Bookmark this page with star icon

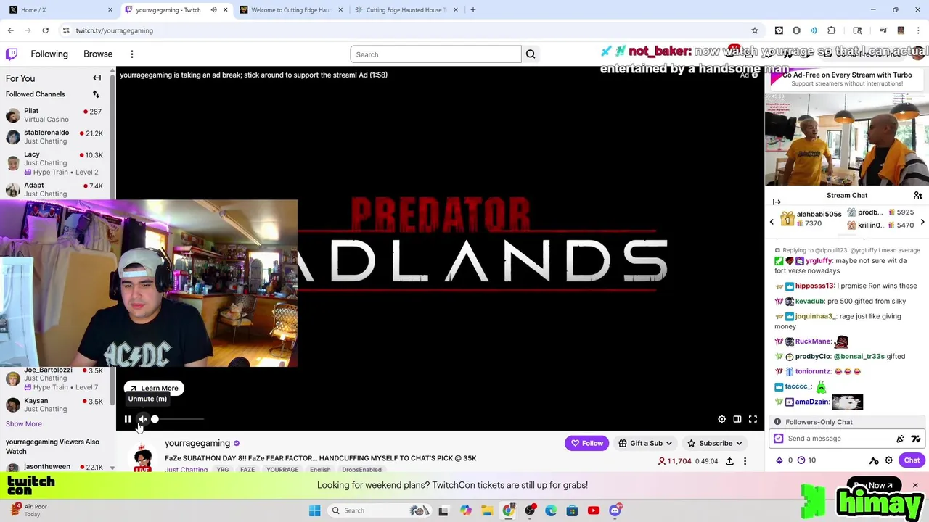click(x=755, y=30)
